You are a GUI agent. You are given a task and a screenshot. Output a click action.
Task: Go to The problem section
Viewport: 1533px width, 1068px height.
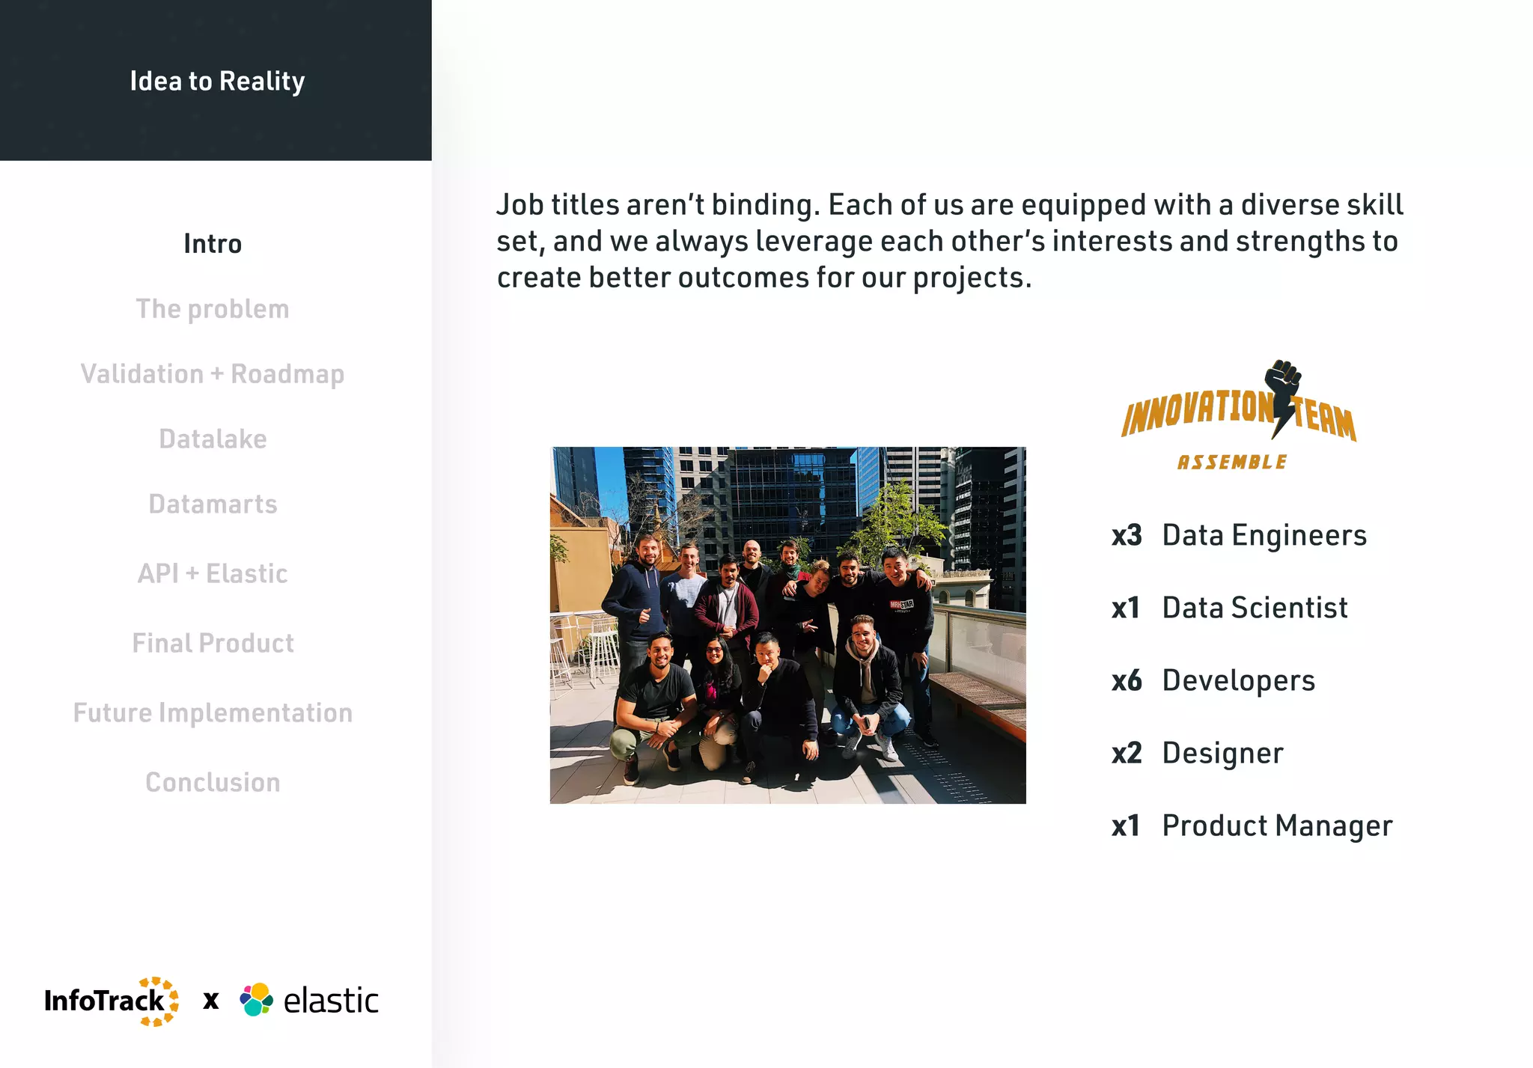point(213,309)
